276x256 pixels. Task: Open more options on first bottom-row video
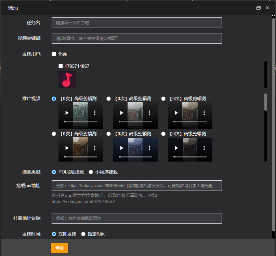95,148
